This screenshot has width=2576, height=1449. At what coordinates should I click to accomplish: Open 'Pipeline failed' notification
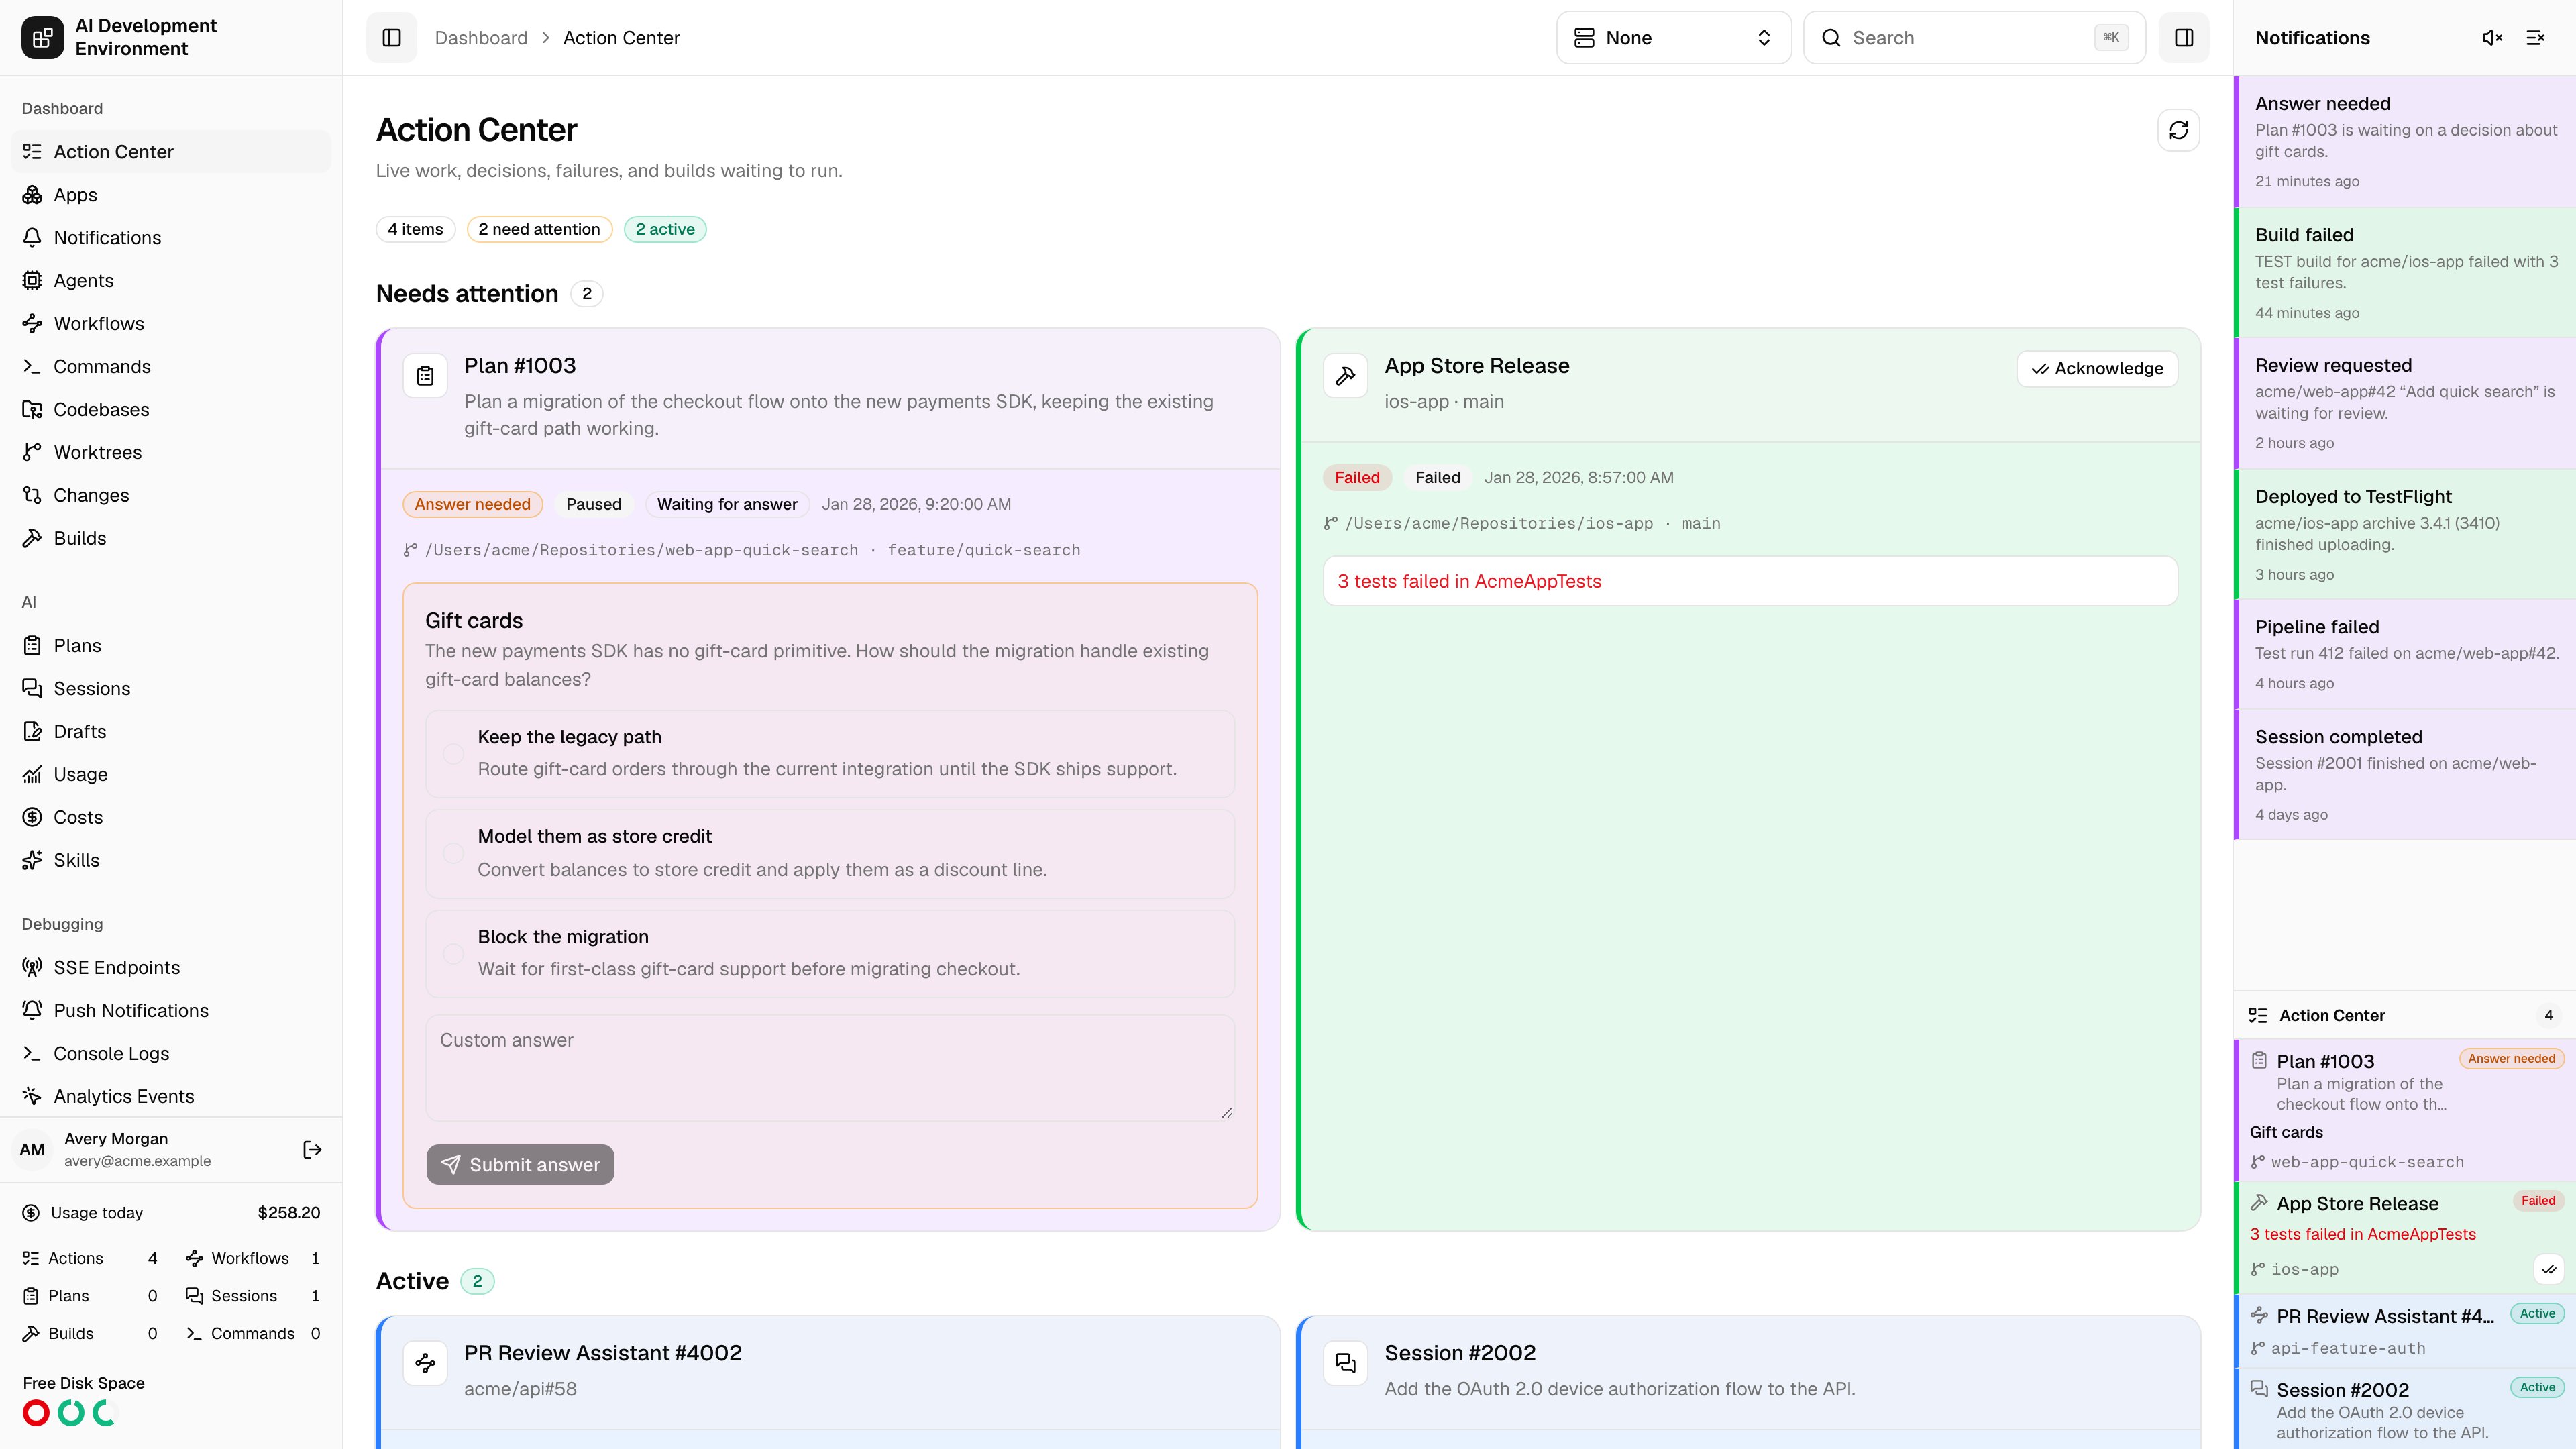click(x=2405, y=654)
